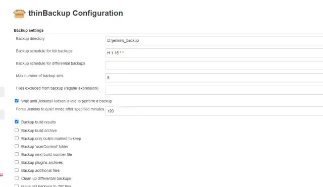
Task: Click the thinBackup box icon
Action: tap(19, 14)
